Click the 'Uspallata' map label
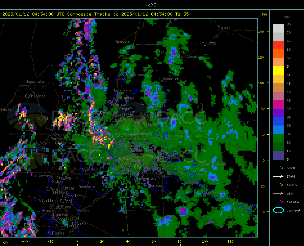The image size is (304, 246). coord(35,82)
